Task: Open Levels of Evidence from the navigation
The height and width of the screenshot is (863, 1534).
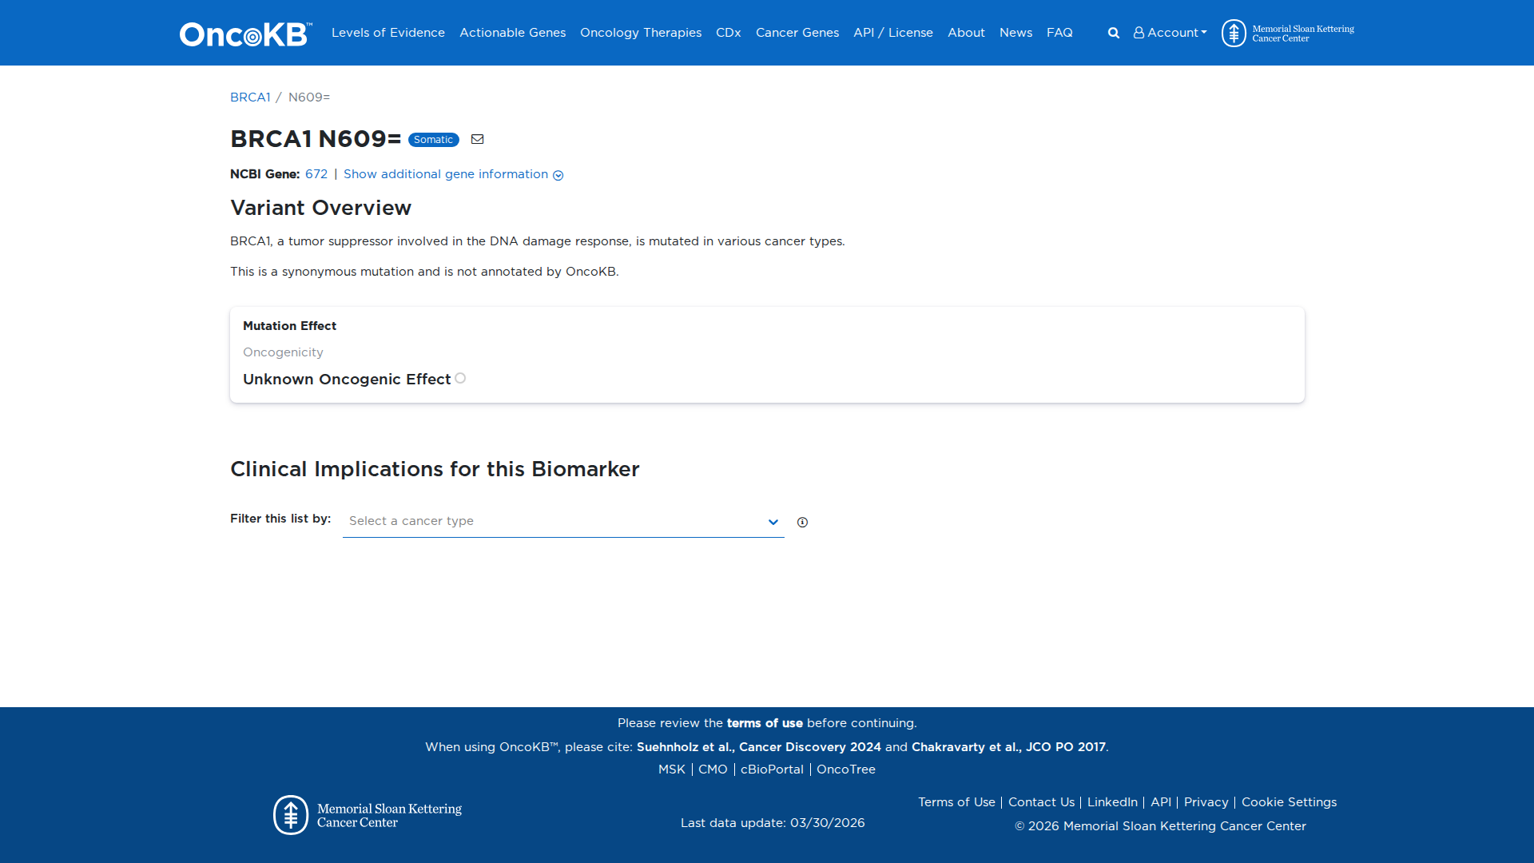Action: (387, 33)
